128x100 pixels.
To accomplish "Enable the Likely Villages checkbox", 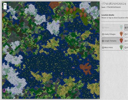I will click(103, 34).
